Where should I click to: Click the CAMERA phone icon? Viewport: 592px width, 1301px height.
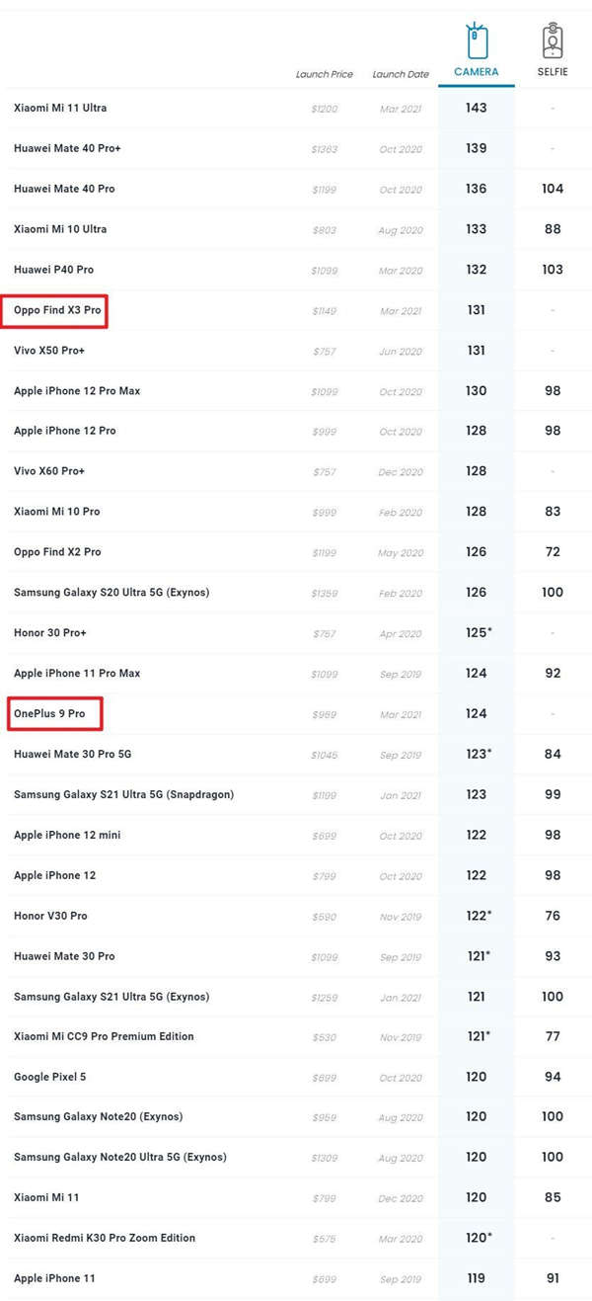pos(477,41)
